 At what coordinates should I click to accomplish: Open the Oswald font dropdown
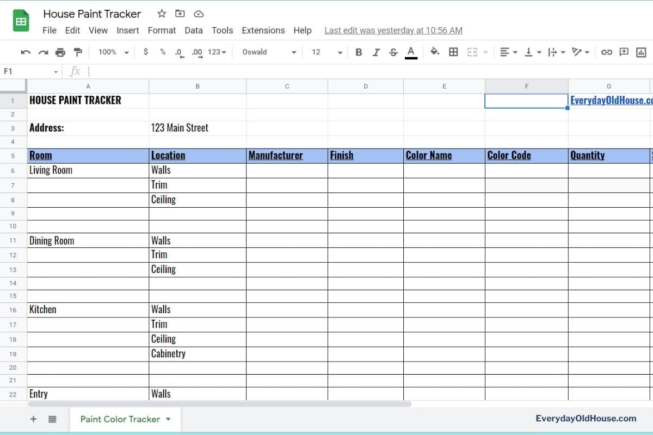pos(269,52)
